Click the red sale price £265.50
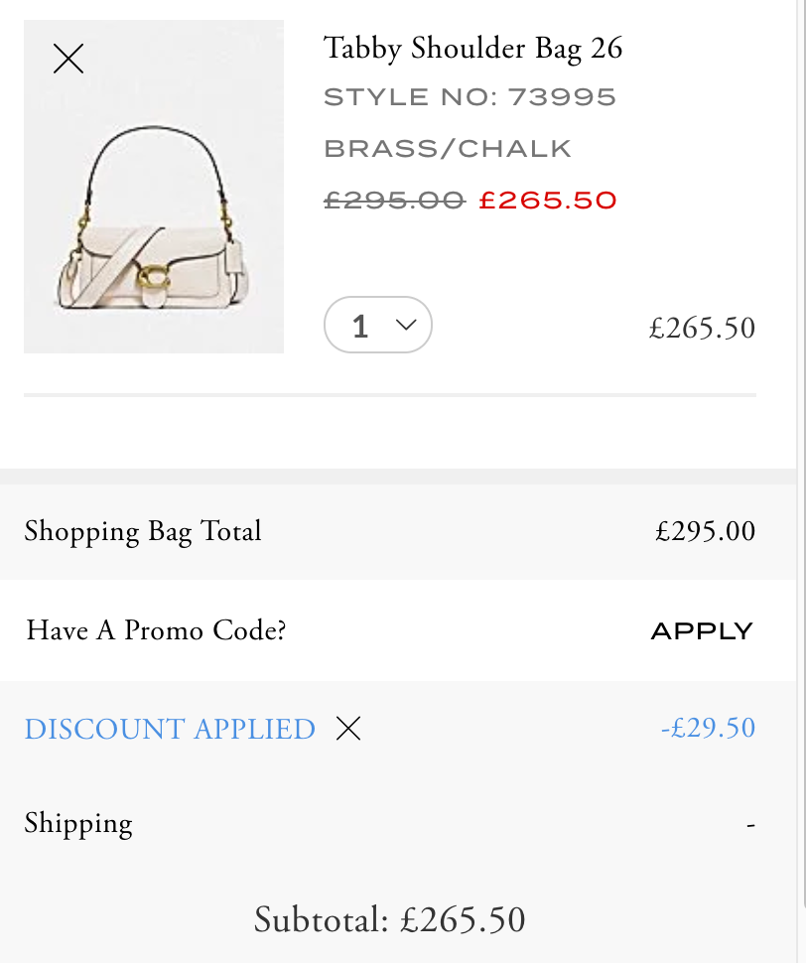 pos(548,201)
